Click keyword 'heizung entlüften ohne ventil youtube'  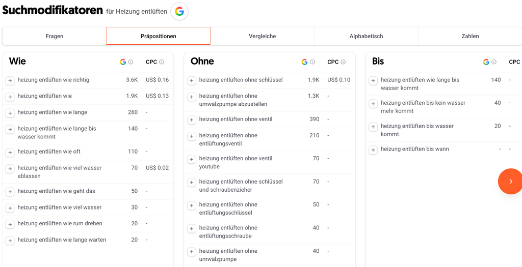(x=236, y=162)
